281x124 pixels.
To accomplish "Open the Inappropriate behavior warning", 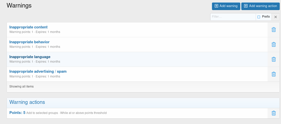I will 29,42.
